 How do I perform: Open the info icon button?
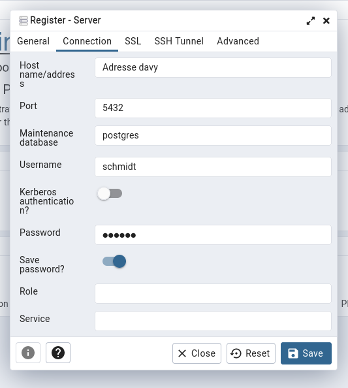28,353
